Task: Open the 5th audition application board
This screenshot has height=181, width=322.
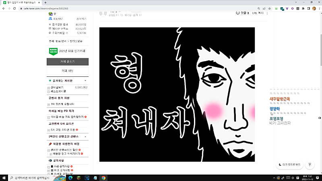Action: (x=63, y=130)
